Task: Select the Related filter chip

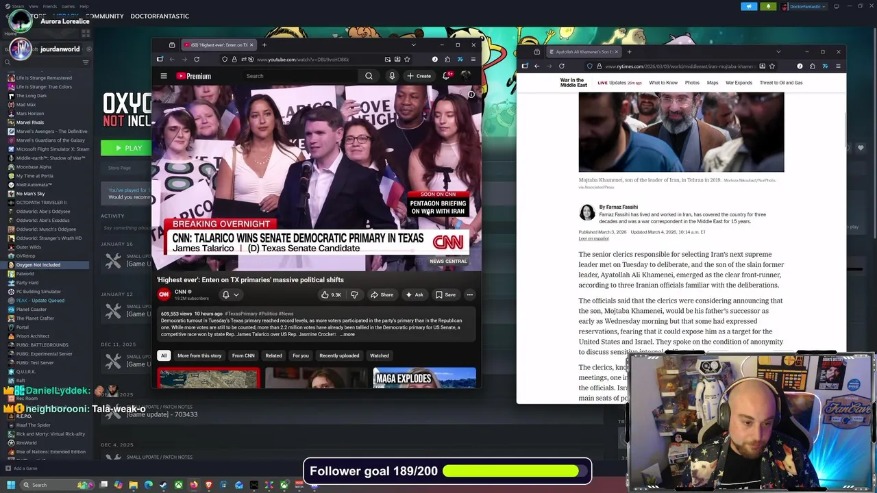Action: coord(273,355)
